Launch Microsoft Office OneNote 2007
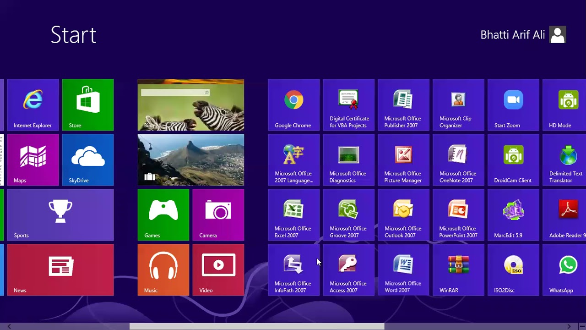Viewport: 586px width, 330px height. (459, 160)
